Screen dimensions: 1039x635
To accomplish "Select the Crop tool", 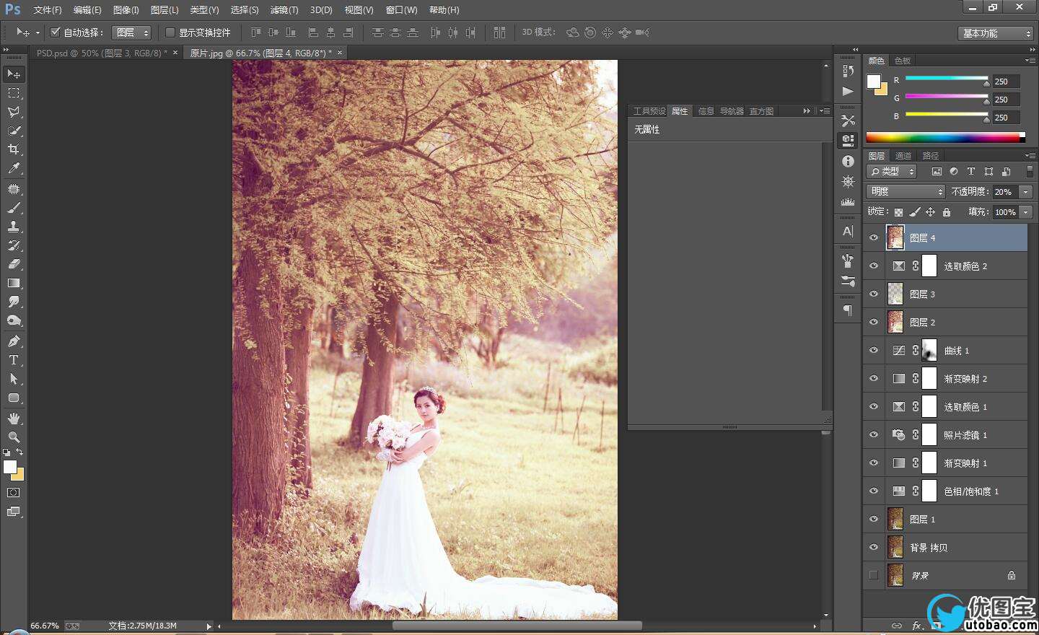I will pyautogui.click(x=14, y=149).
